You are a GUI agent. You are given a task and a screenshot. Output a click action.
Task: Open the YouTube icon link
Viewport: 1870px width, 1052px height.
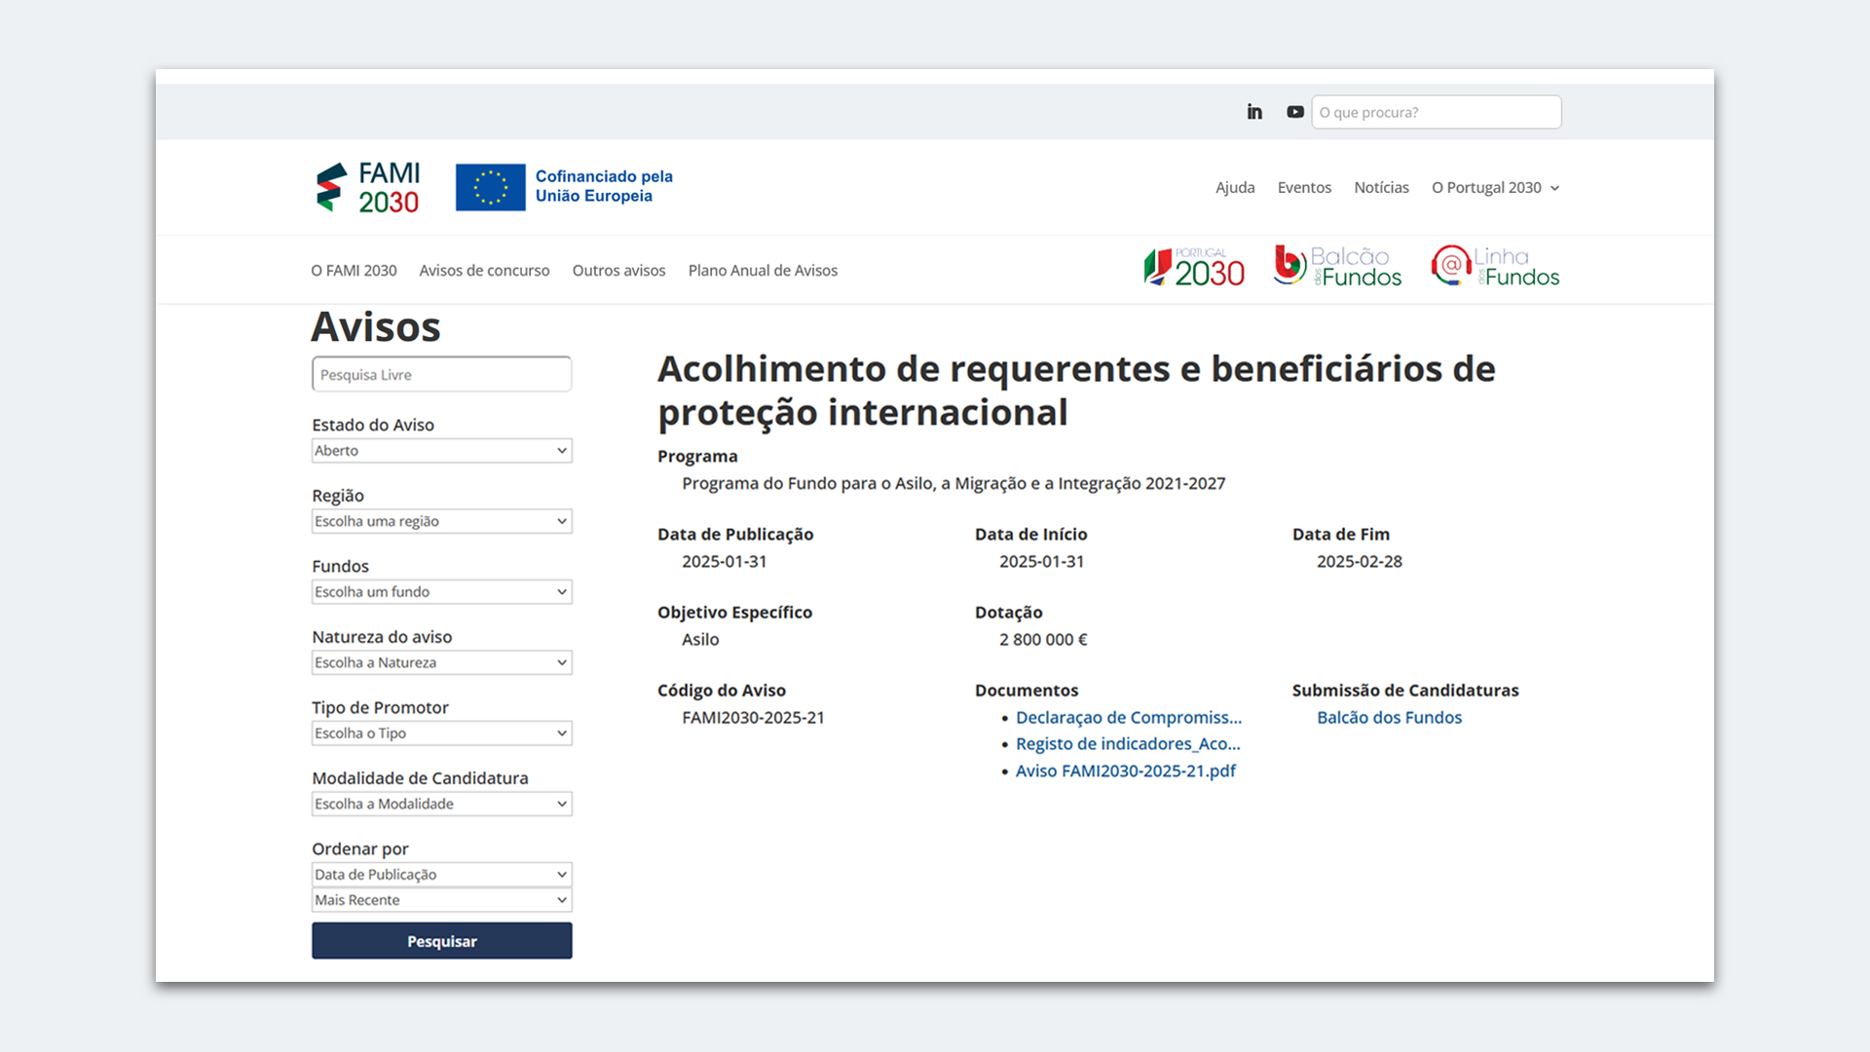click(1294, 112)
